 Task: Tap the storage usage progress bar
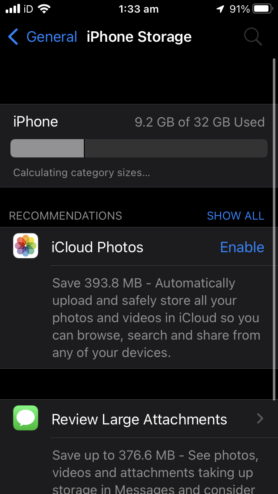tap(139, 148)
